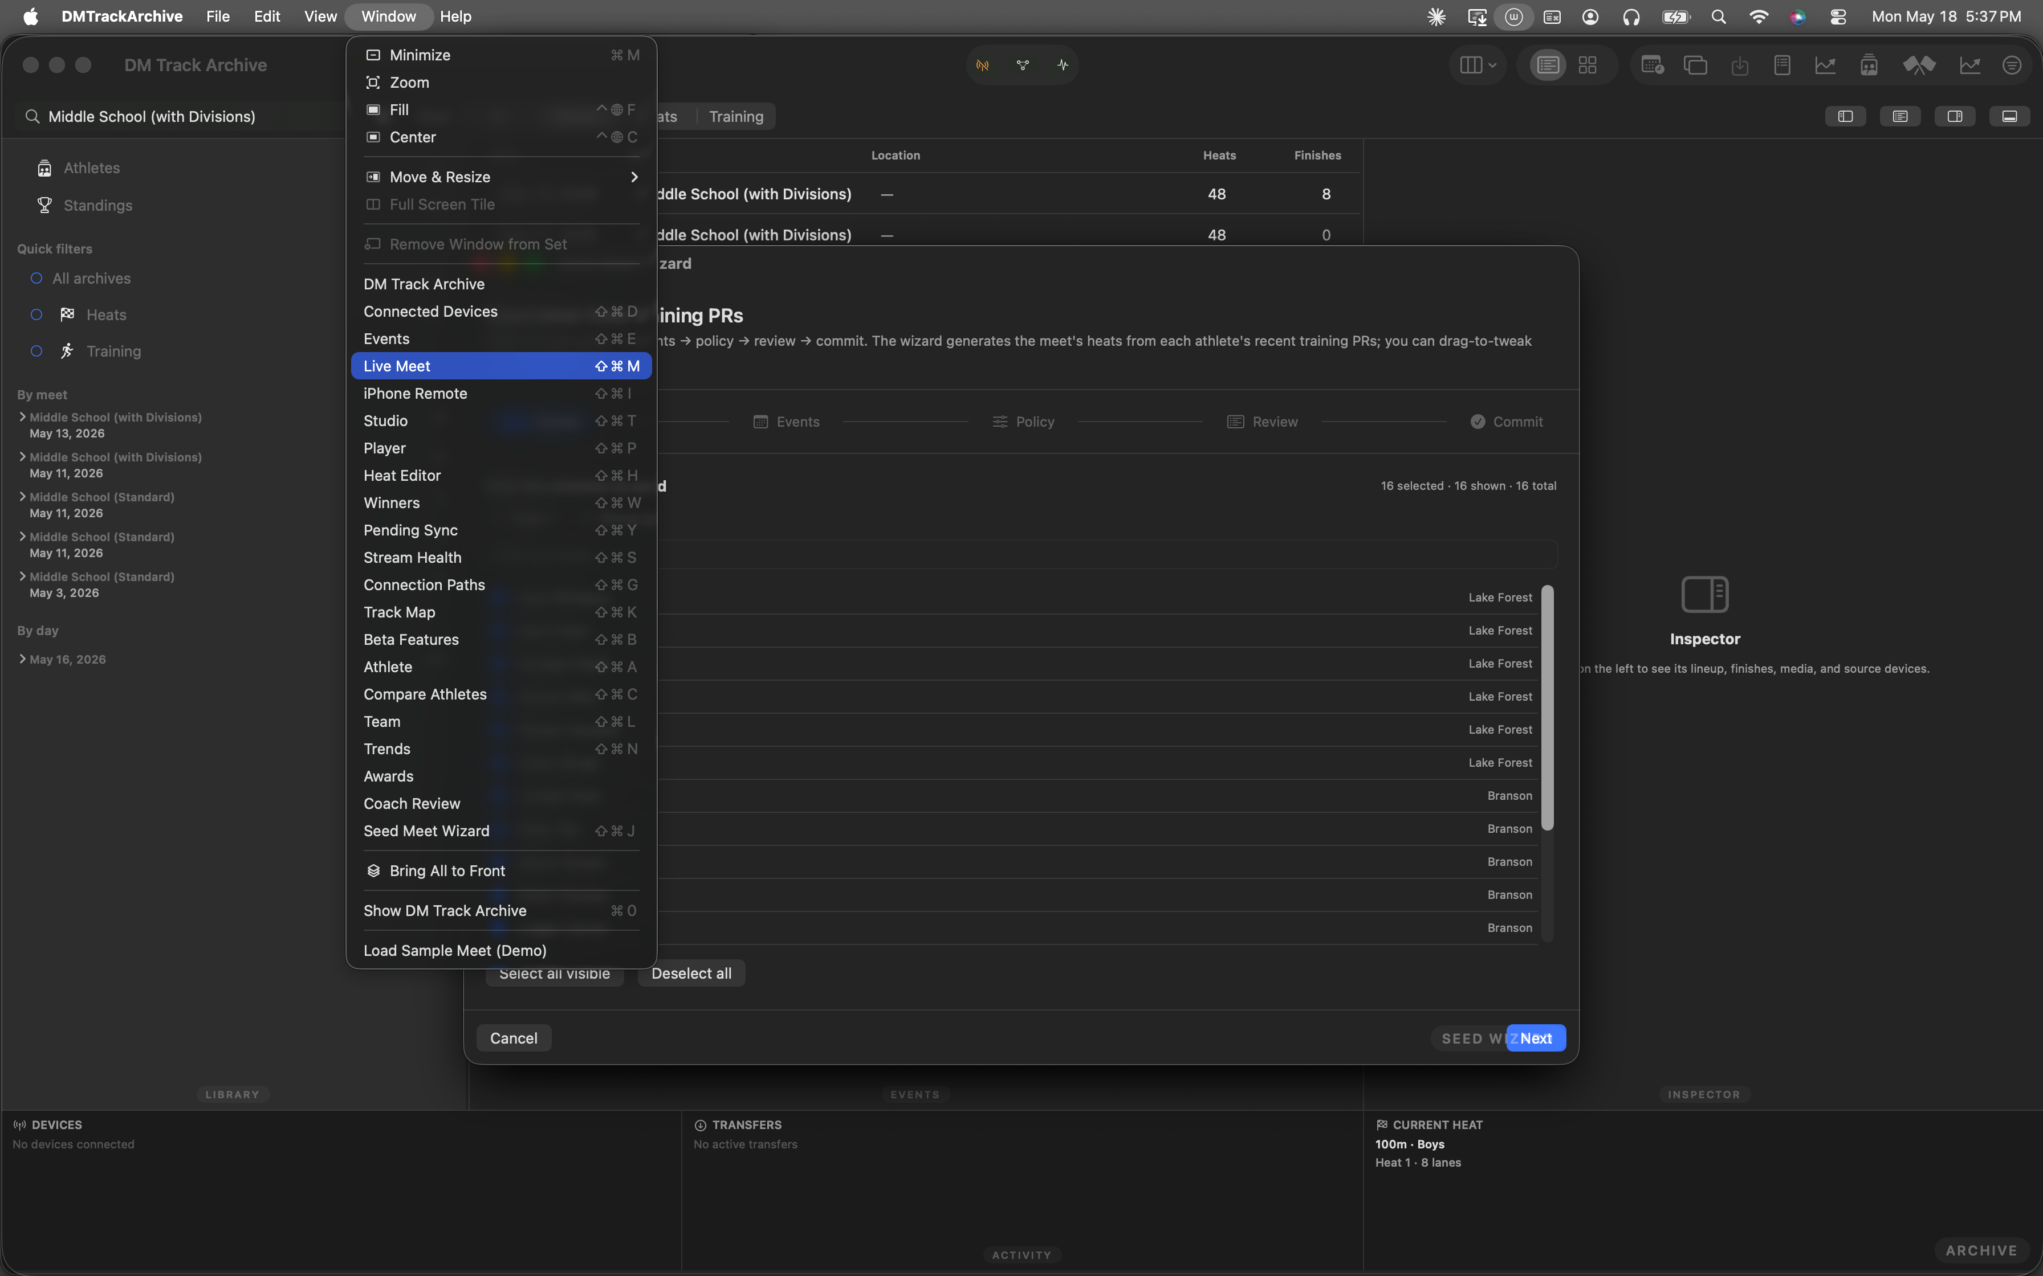Choose Seed Meet Wizard from Window menu

(x=502, y=831)
